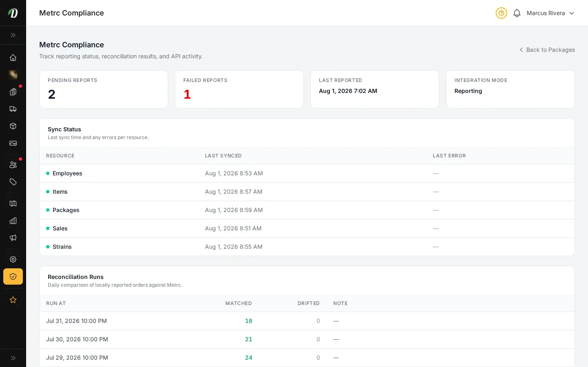The height and width of the screenshot is (367, 588).
Task: Click the Integration Mode card
Action: [x=510, y=89]
